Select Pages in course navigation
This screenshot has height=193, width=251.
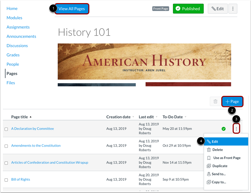point(12,73)
